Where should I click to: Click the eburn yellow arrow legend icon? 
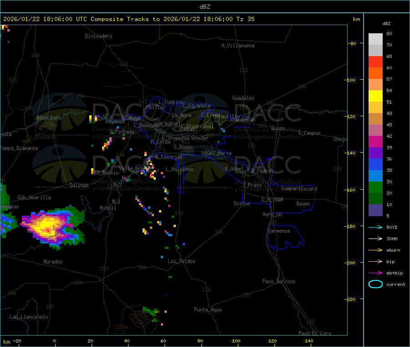point(375,250)
